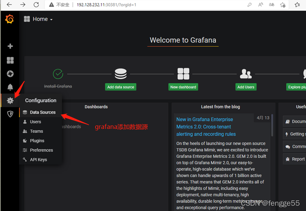Image resolution: width=306 pixels, height=211 pixels.
Task: Click the blog panel scrollbar
Action: 272,125
